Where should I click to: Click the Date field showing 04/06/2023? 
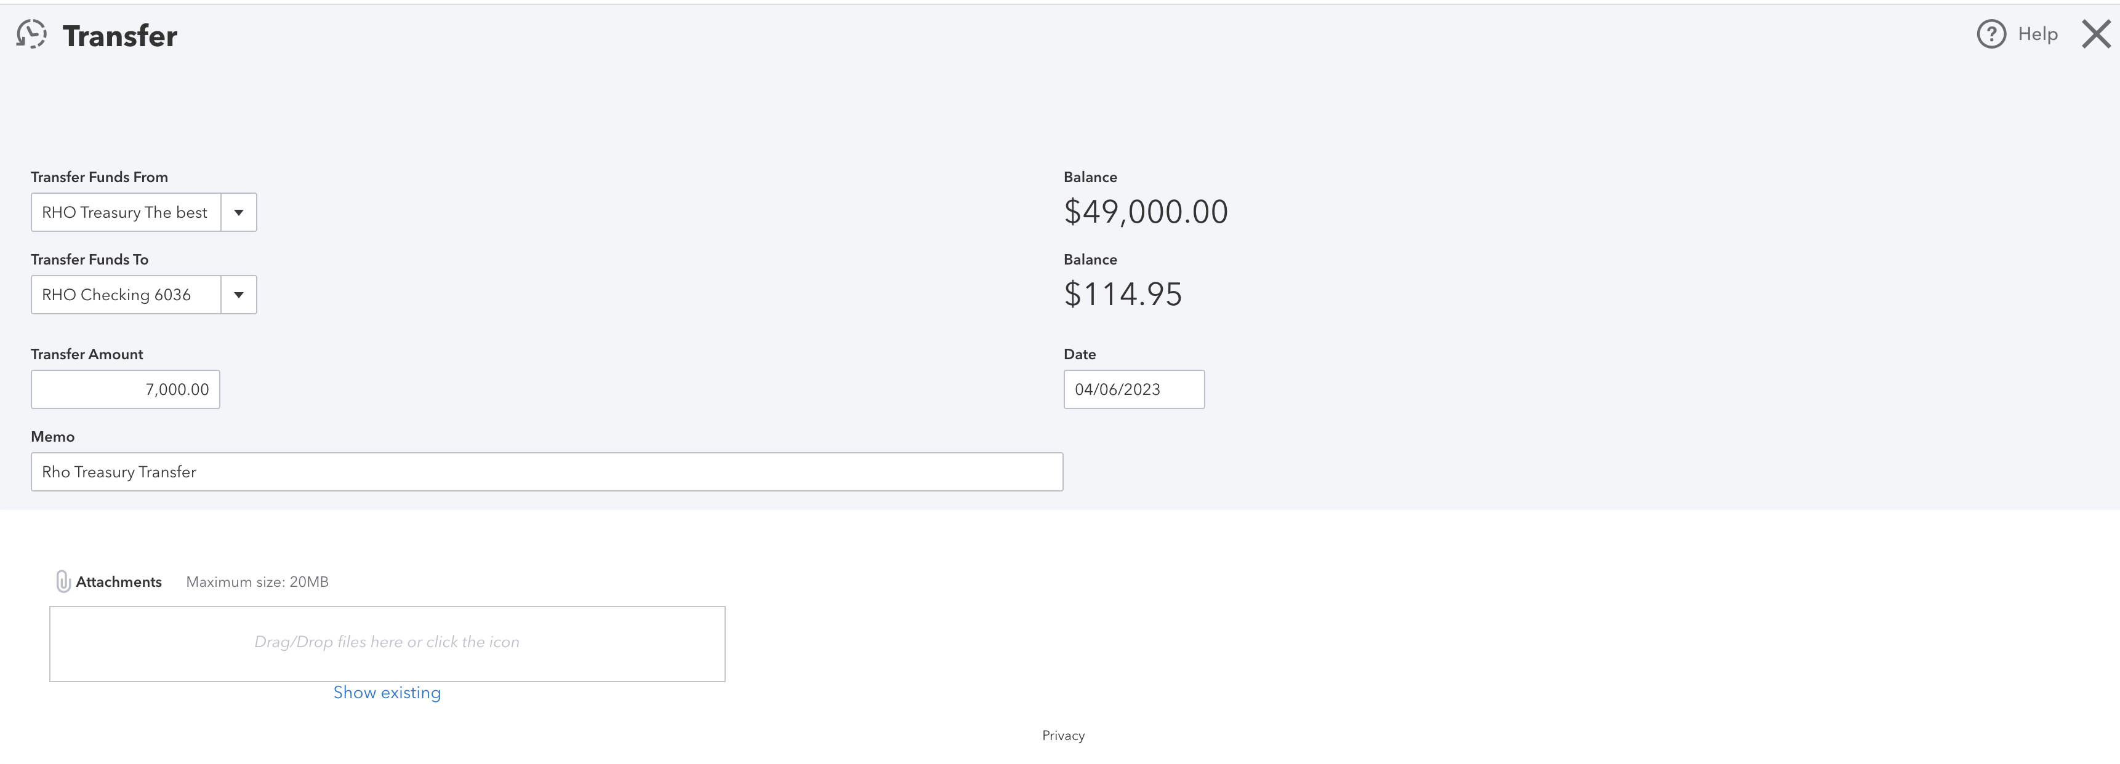point(1134,389)
